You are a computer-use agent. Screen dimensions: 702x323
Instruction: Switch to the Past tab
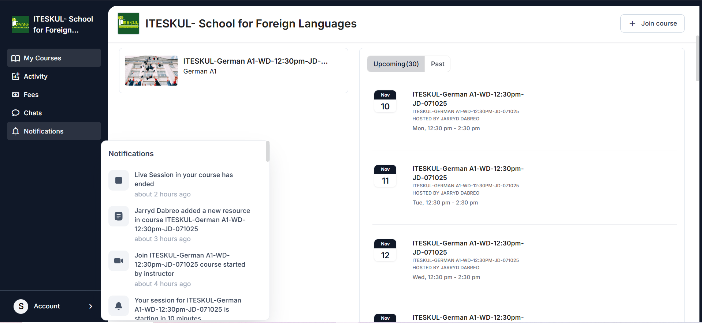(438, 64)
